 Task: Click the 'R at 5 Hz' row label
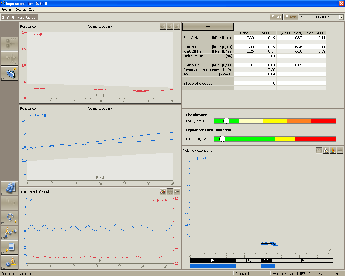(191, 47)
